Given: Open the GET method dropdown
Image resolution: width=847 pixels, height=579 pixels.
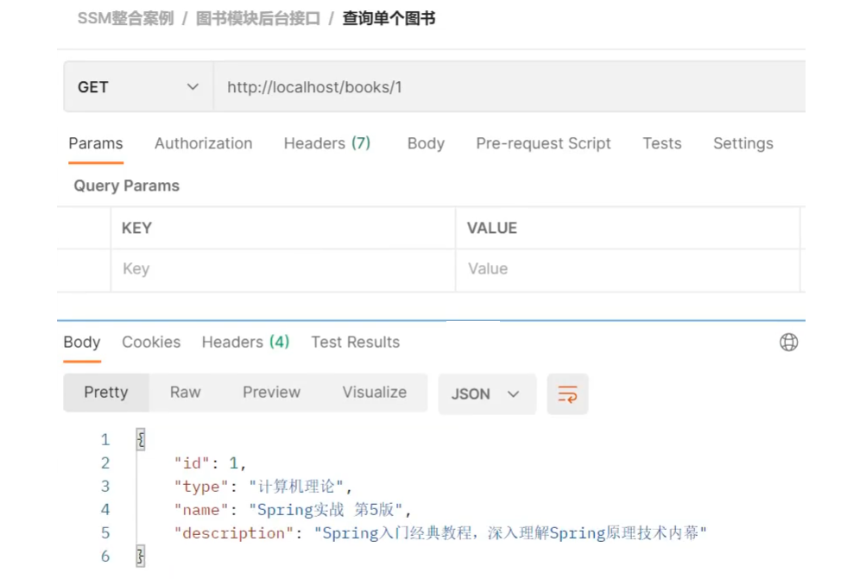Looking at the screenshot, I should [x=138, y=87].
